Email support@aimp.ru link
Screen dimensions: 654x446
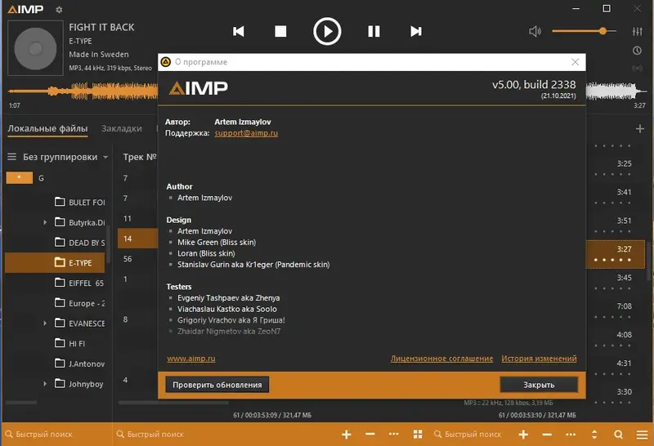[x=246, y=133]
